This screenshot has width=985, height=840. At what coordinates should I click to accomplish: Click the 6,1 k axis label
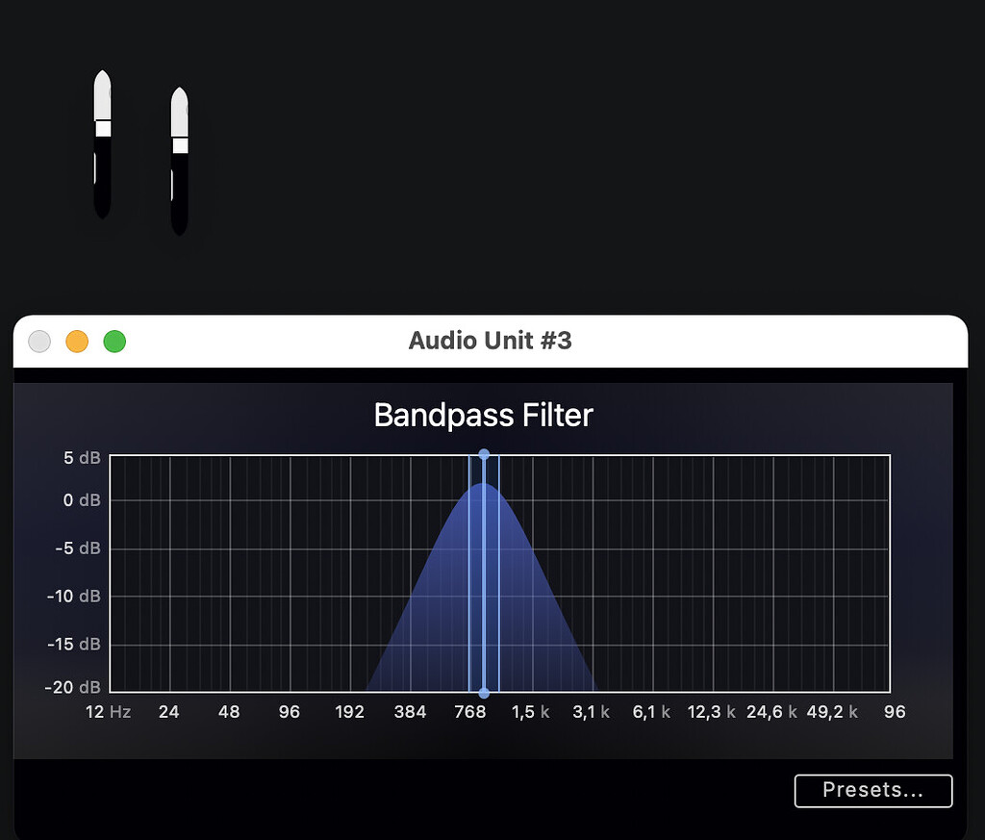[650, 712]
